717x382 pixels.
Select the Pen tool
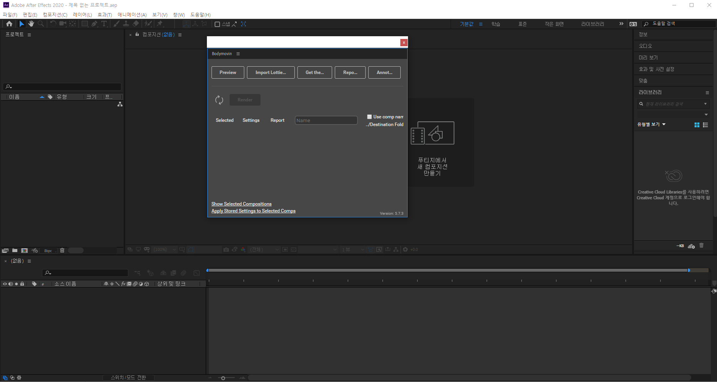[94, 24]
